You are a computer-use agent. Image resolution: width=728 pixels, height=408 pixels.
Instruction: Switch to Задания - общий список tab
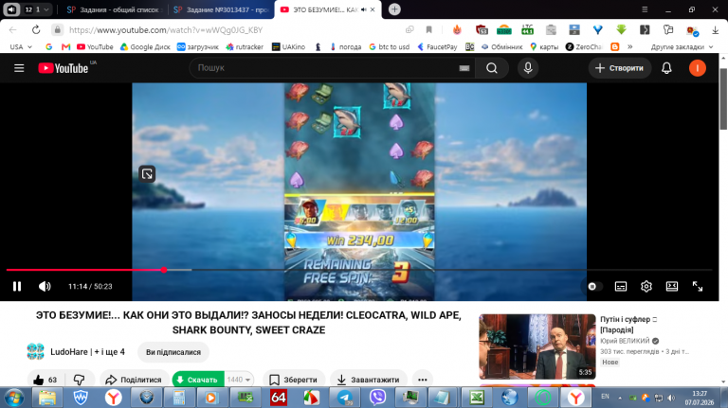(x=114, y=9)
